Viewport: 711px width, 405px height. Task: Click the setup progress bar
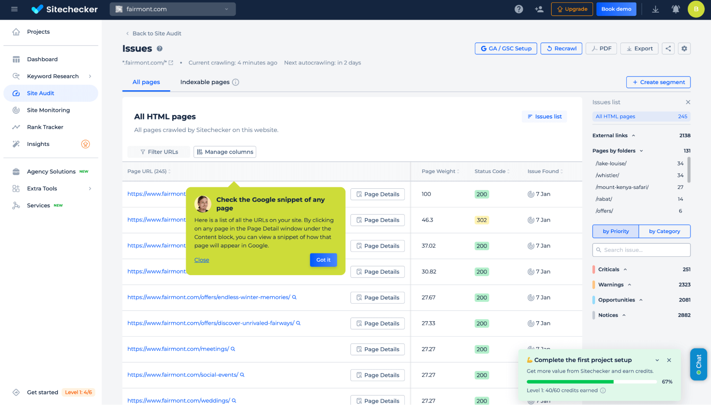pos(591,382)
